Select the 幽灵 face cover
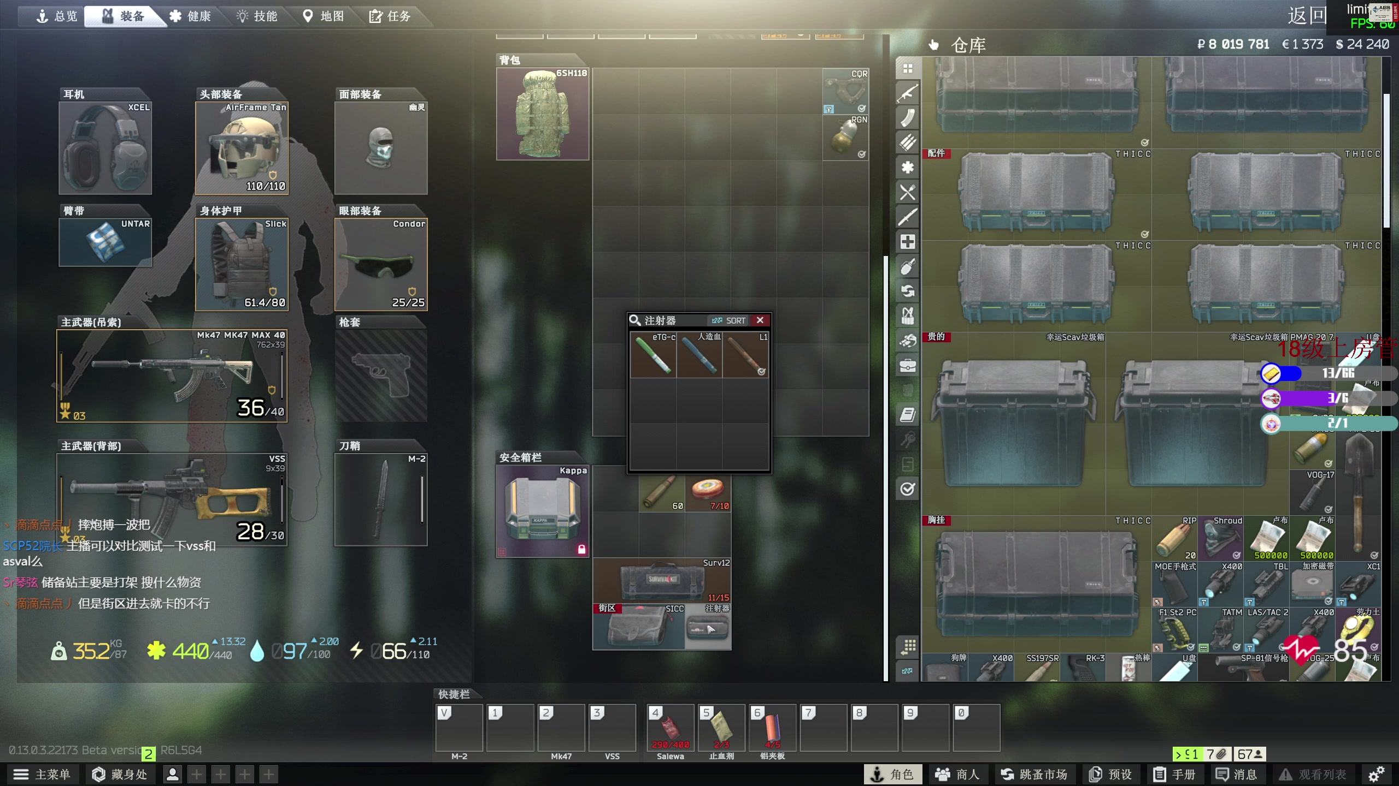The height and width of the screenshot is (786, 1399). click(x=381, y=148)
